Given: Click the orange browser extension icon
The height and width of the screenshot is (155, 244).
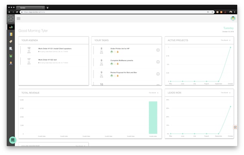Looking at the screenshot, I should click(x=221, y=12).
